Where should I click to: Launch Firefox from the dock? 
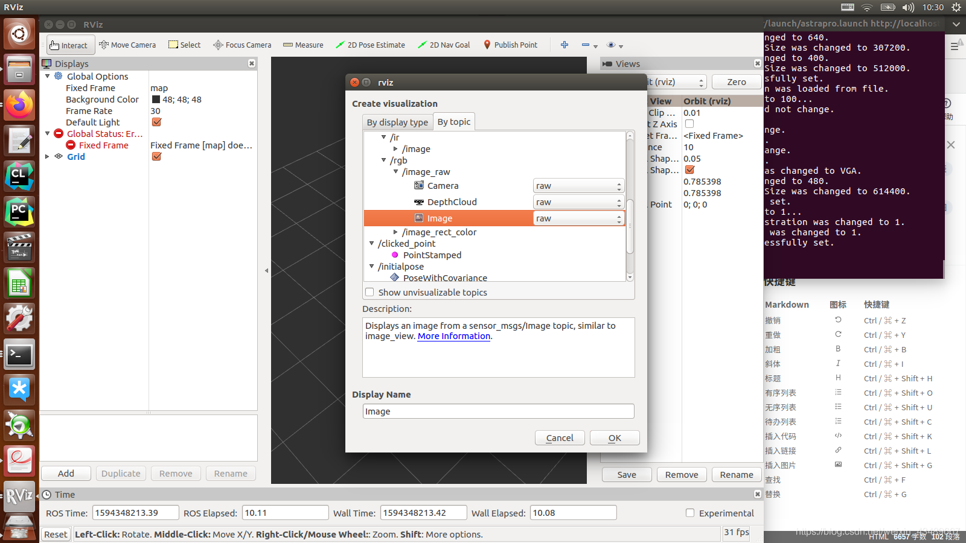[x=19, y=106]
